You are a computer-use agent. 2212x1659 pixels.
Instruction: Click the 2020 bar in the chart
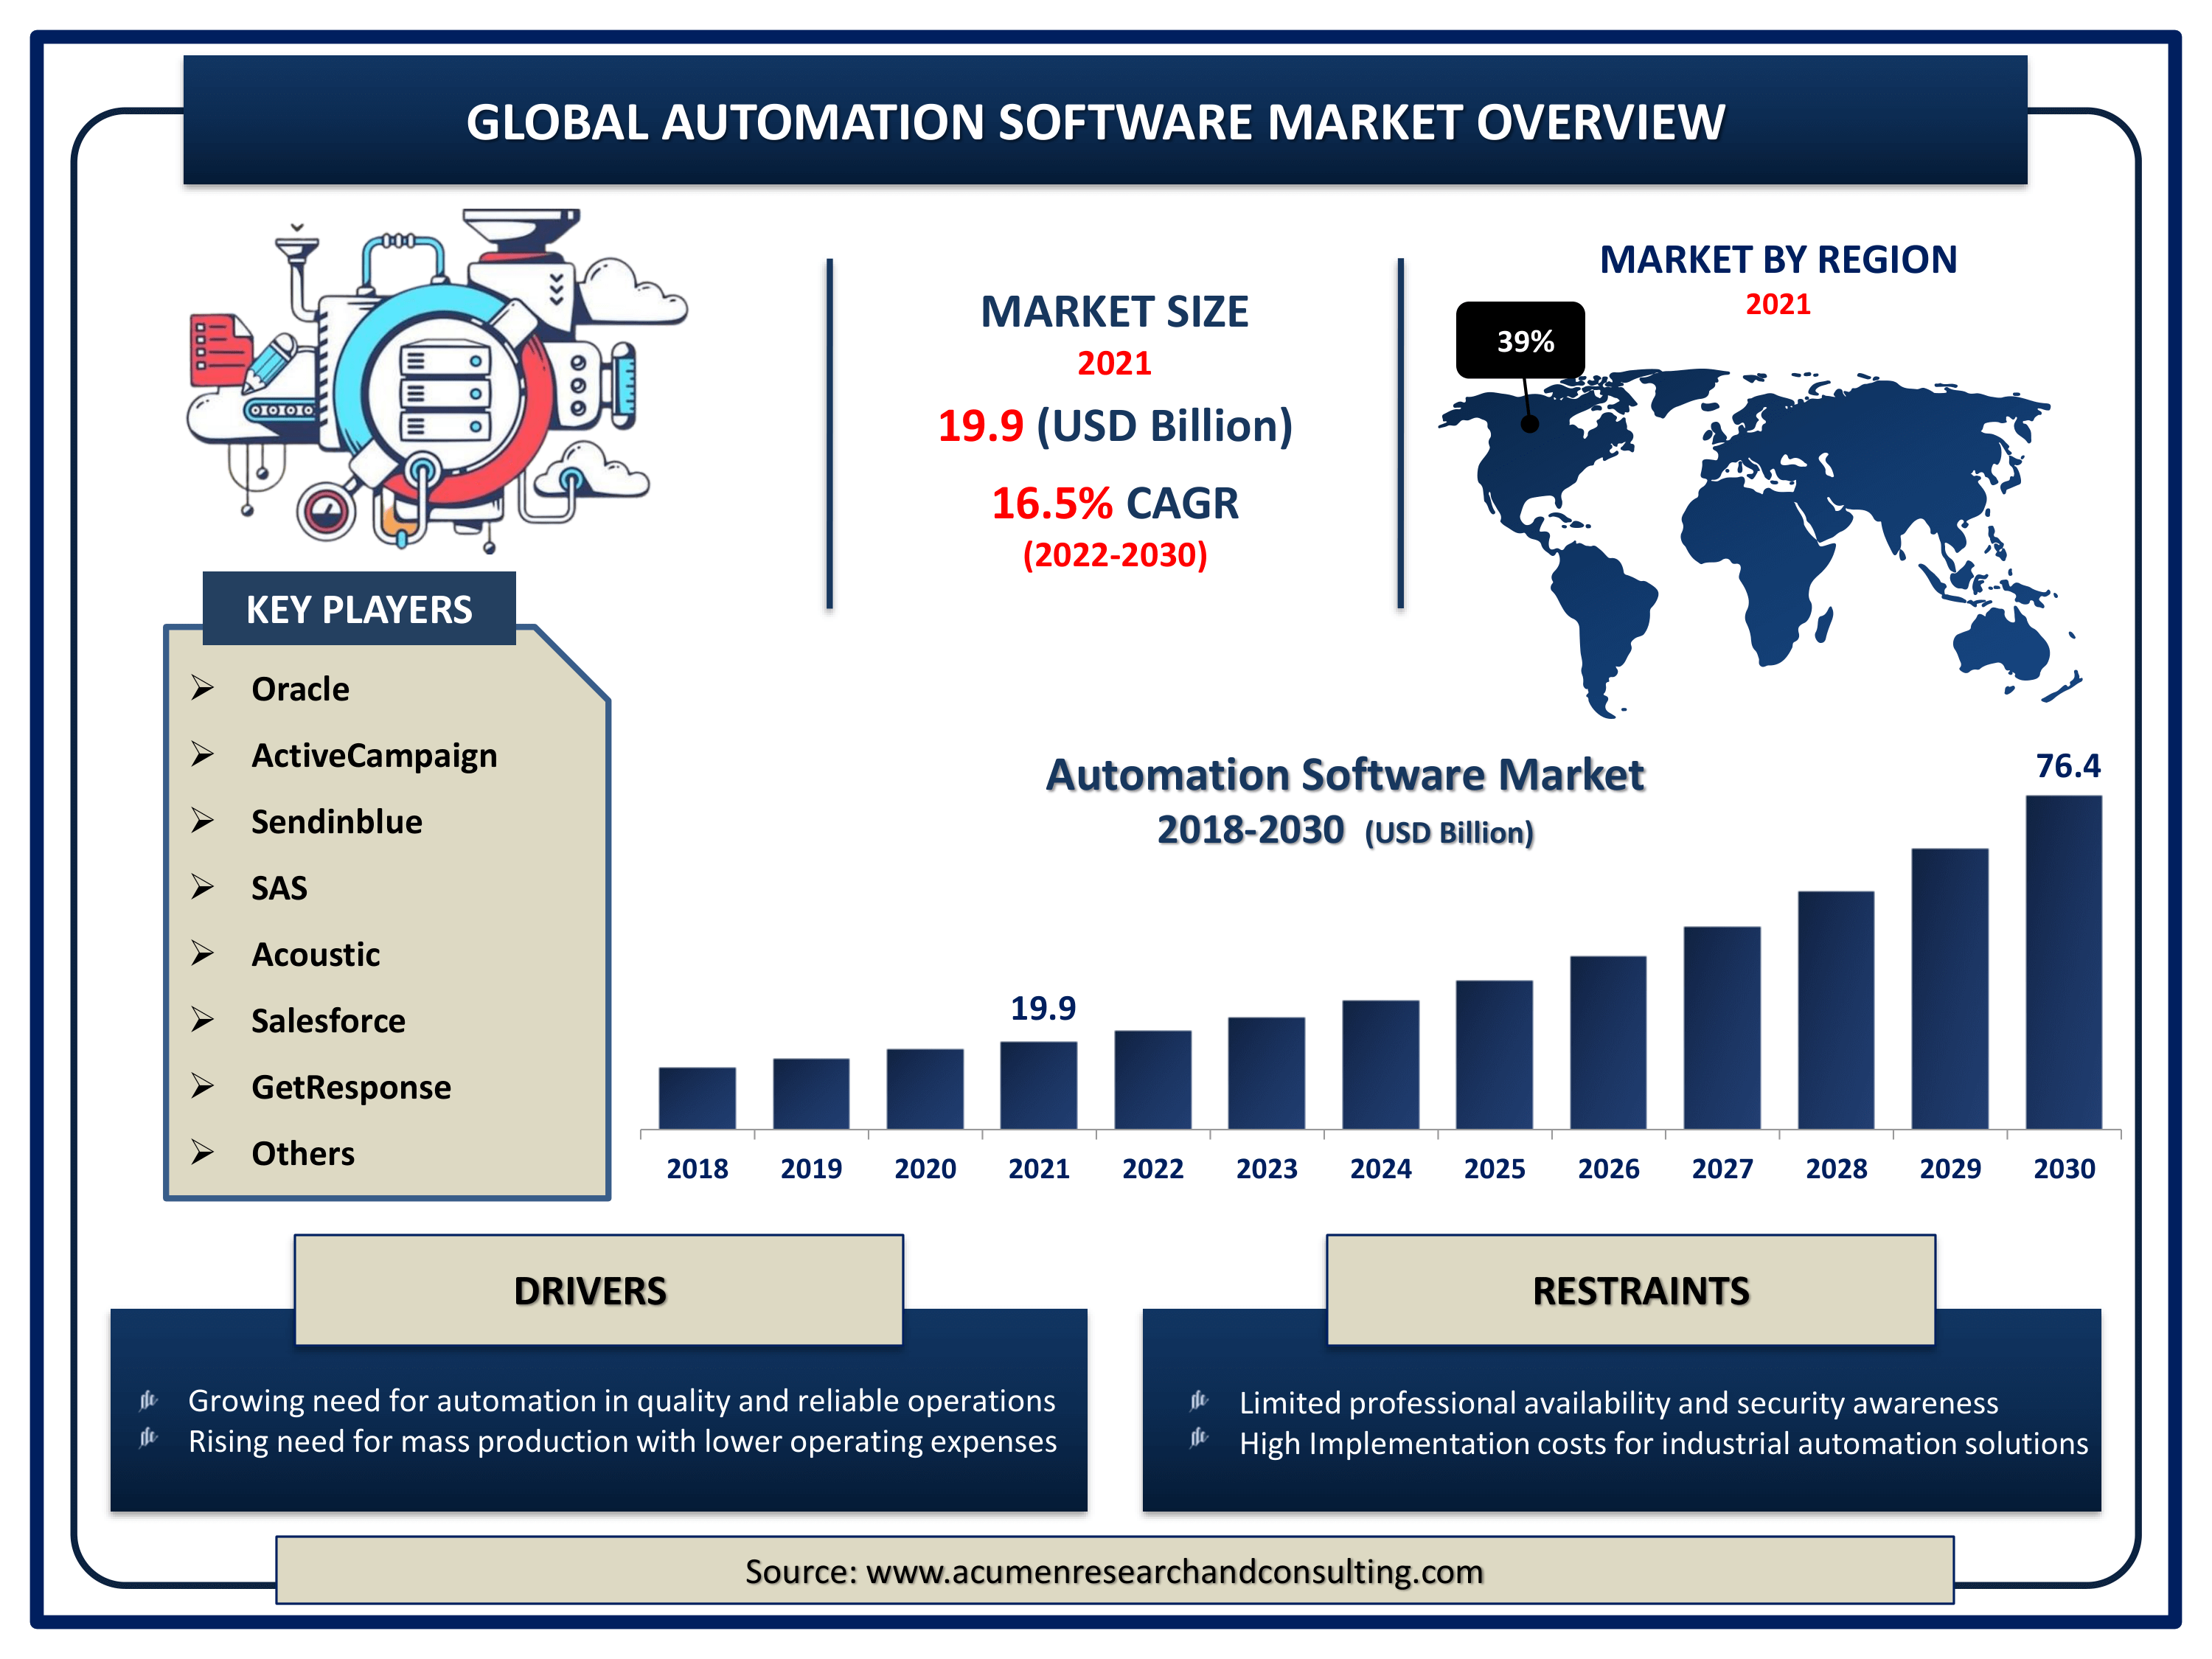click(925, 1089)
